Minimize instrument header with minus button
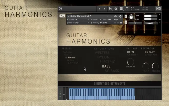The image size is (169, 106). coord(160,17)
